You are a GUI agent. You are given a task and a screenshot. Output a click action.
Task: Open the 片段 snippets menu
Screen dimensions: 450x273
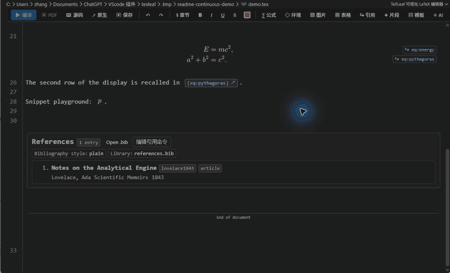(392, 15)
